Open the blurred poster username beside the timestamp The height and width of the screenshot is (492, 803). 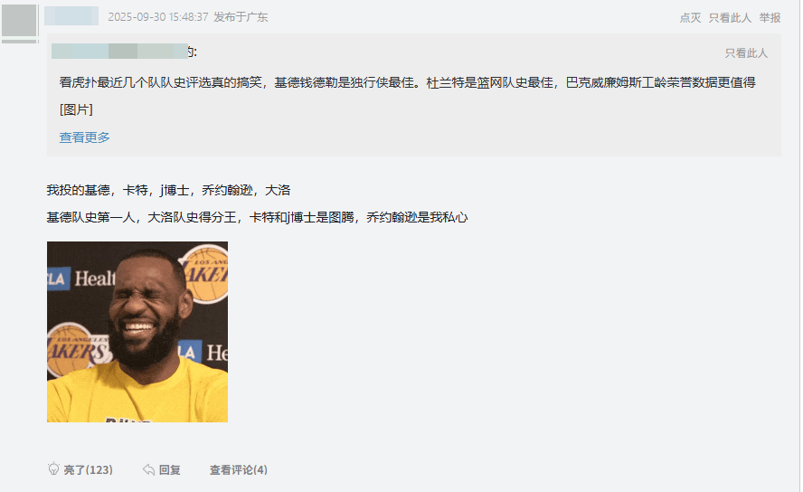(71, 16)
